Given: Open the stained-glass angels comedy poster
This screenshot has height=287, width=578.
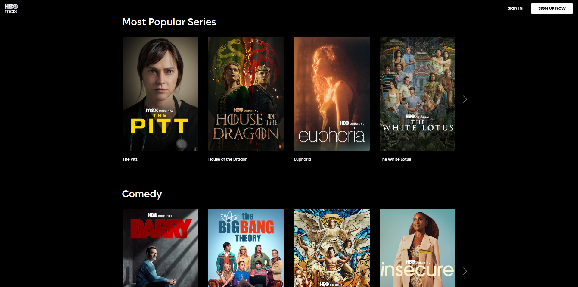Looking at the screenshot, I should click(x=332, y=248).
